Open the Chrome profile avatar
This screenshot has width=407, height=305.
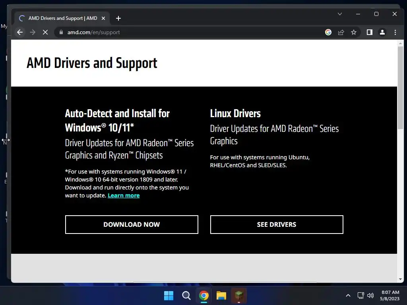tap(382, 32)
